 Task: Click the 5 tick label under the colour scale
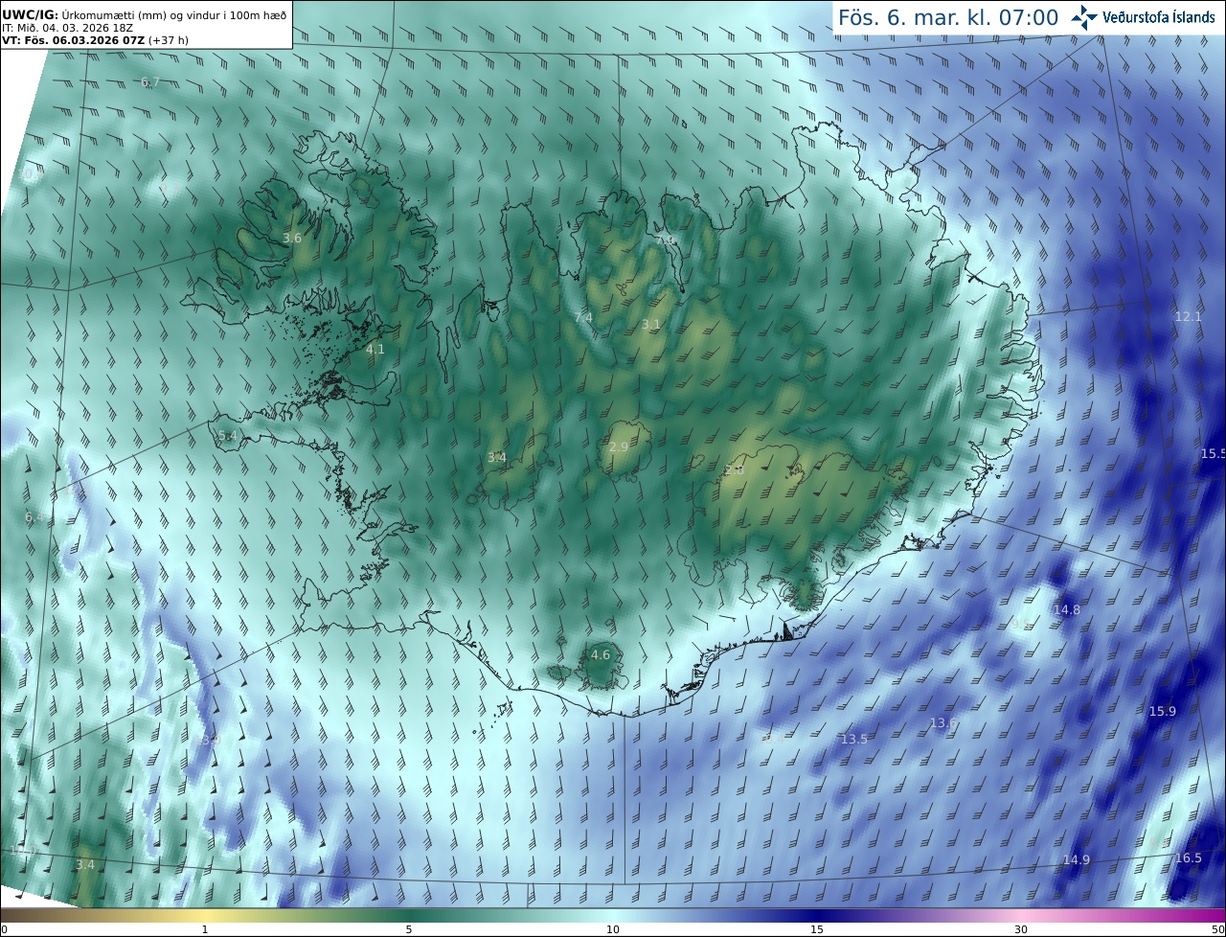(x=409, y=929)
